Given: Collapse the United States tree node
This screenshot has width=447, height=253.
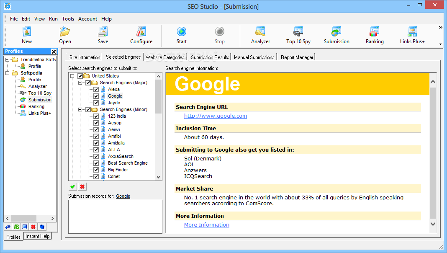Looking at the screenshot, I should click(72, 76).
